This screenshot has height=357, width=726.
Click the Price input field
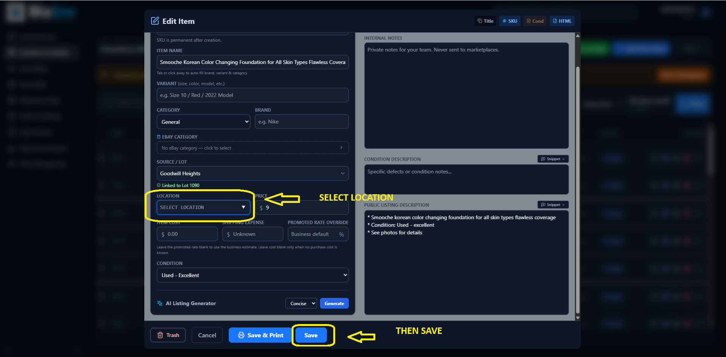click(302, 207)
